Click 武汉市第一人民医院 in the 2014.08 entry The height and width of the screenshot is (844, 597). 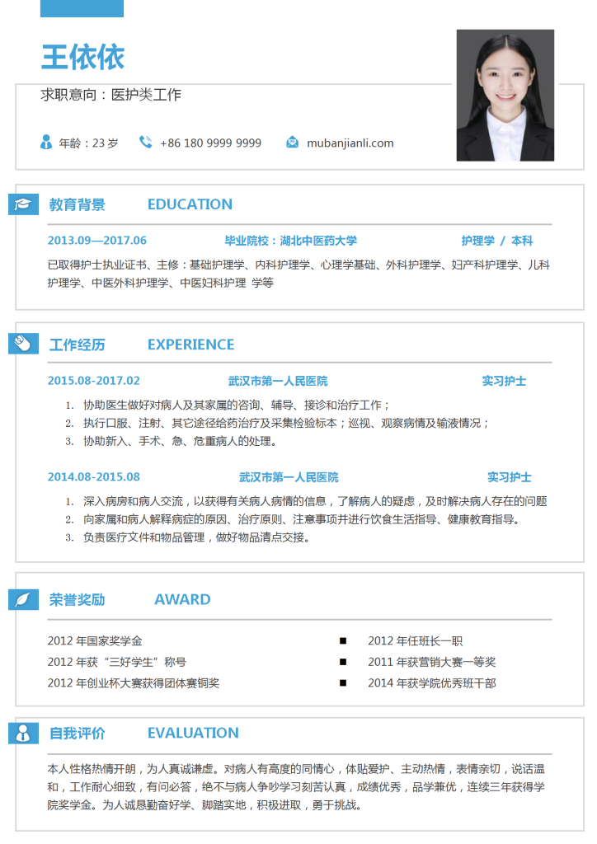click(289, 477)
